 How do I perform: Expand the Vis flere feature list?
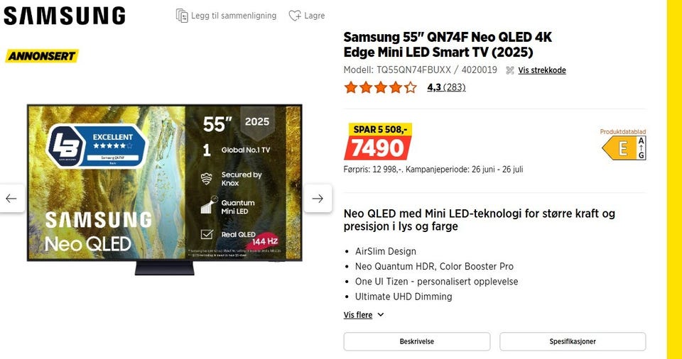point(358,315)
